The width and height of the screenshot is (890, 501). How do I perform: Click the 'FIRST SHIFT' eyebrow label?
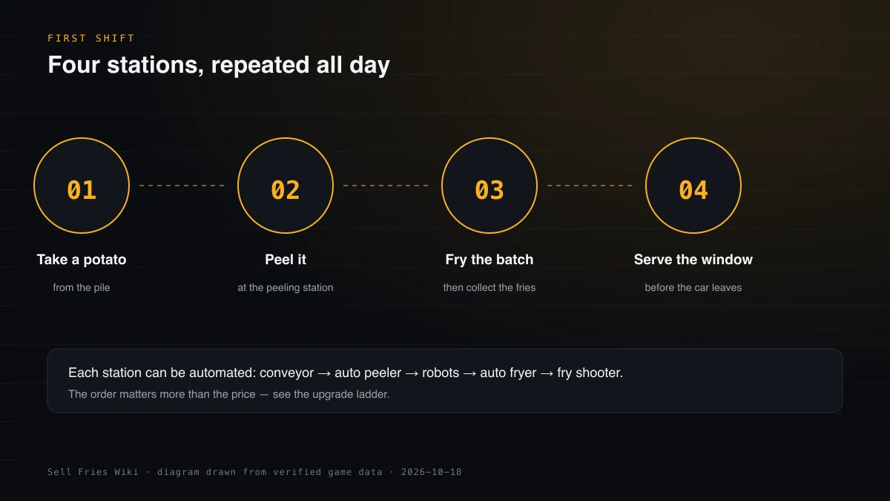pyautogui.click(x=91, y=38)
